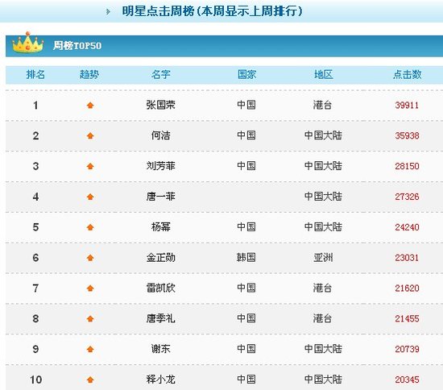Click click count 28150
The image size is (443, 390).
(x=407, y=166)
